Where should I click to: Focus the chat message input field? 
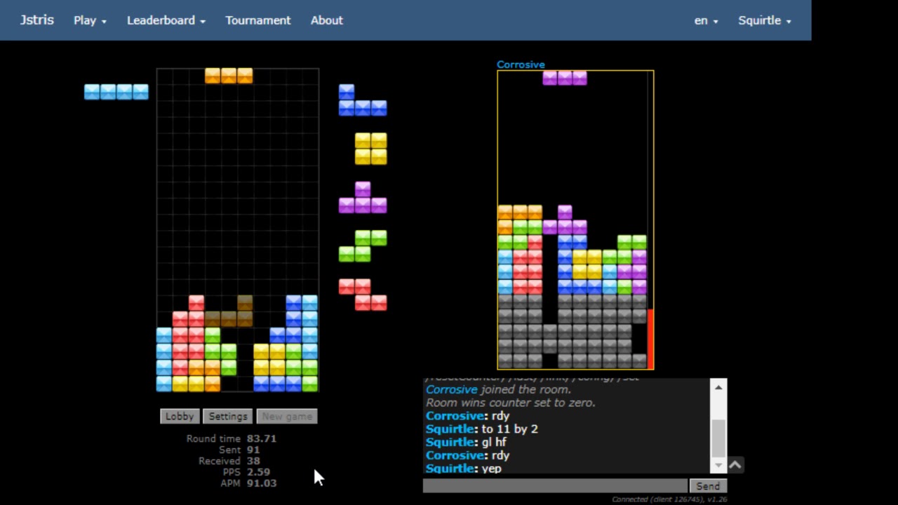(555, 486)
